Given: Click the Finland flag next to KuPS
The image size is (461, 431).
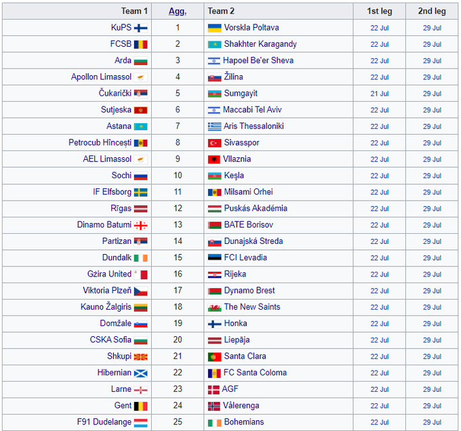Looking at the screenshot, I should coord(140,28).
